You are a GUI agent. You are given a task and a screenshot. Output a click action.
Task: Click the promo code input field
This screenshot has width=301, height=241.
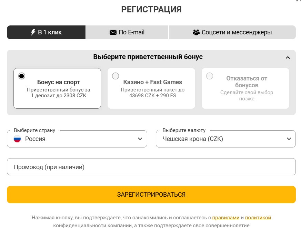[x=152, y=166]
